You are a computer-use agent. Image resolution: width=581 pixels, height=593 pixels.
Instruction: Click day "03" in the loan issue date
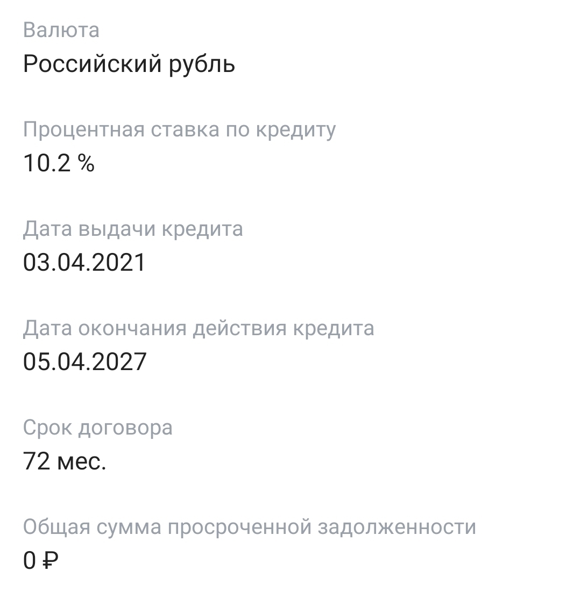coord(36,263)
